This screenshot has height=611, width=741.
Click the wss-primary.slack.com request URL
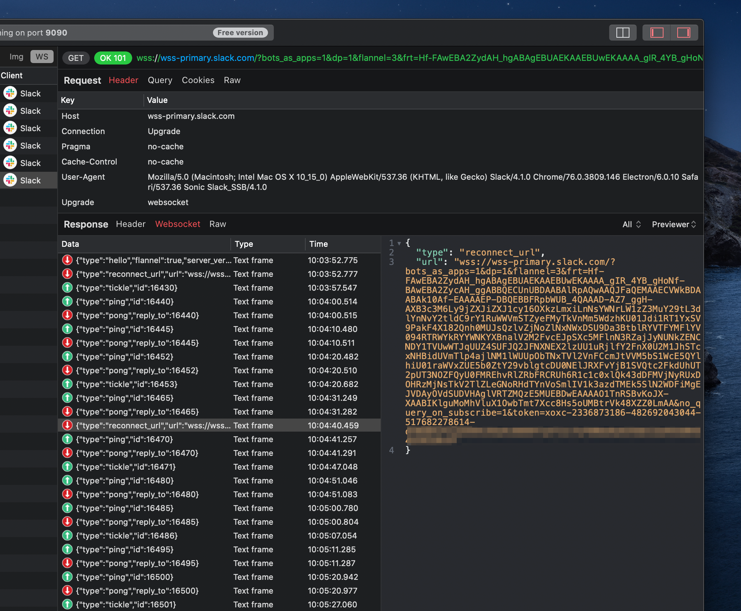(419, 58)
